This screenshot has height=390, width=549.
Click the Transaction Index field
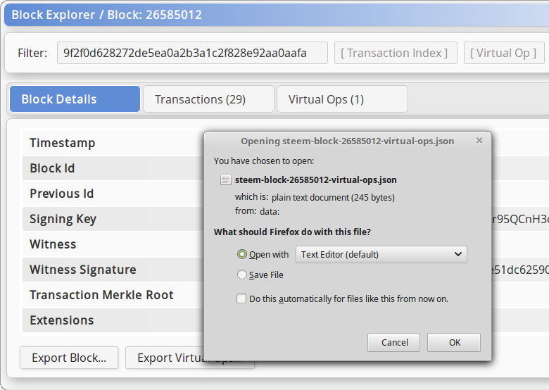click(x=396, y=53)
